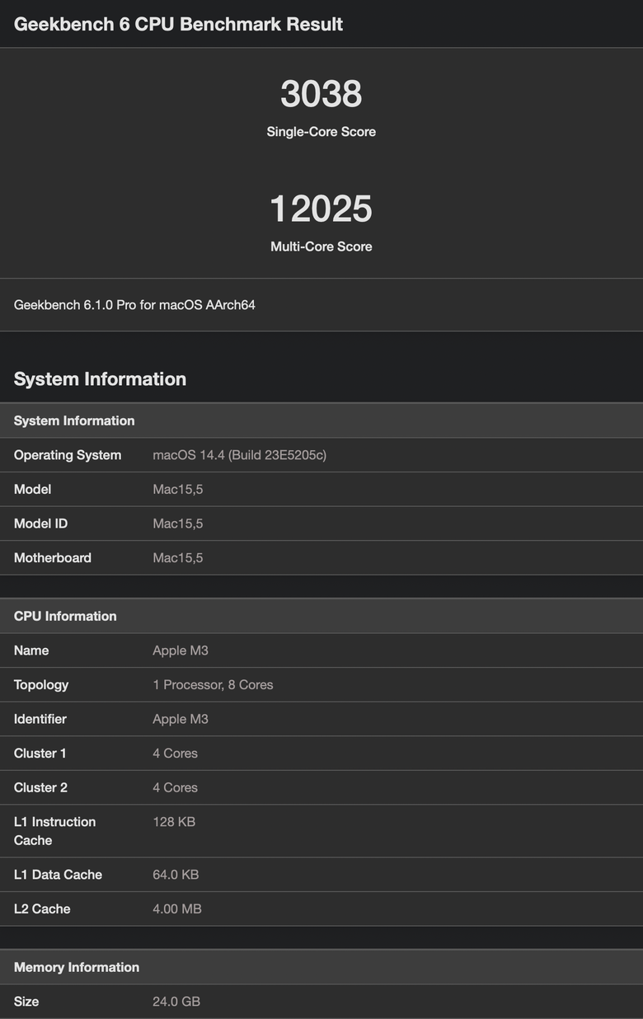Click the Single-Core Score label
Image resolution: width=643 pixels, height=1019 pixels.
point(321,132)
